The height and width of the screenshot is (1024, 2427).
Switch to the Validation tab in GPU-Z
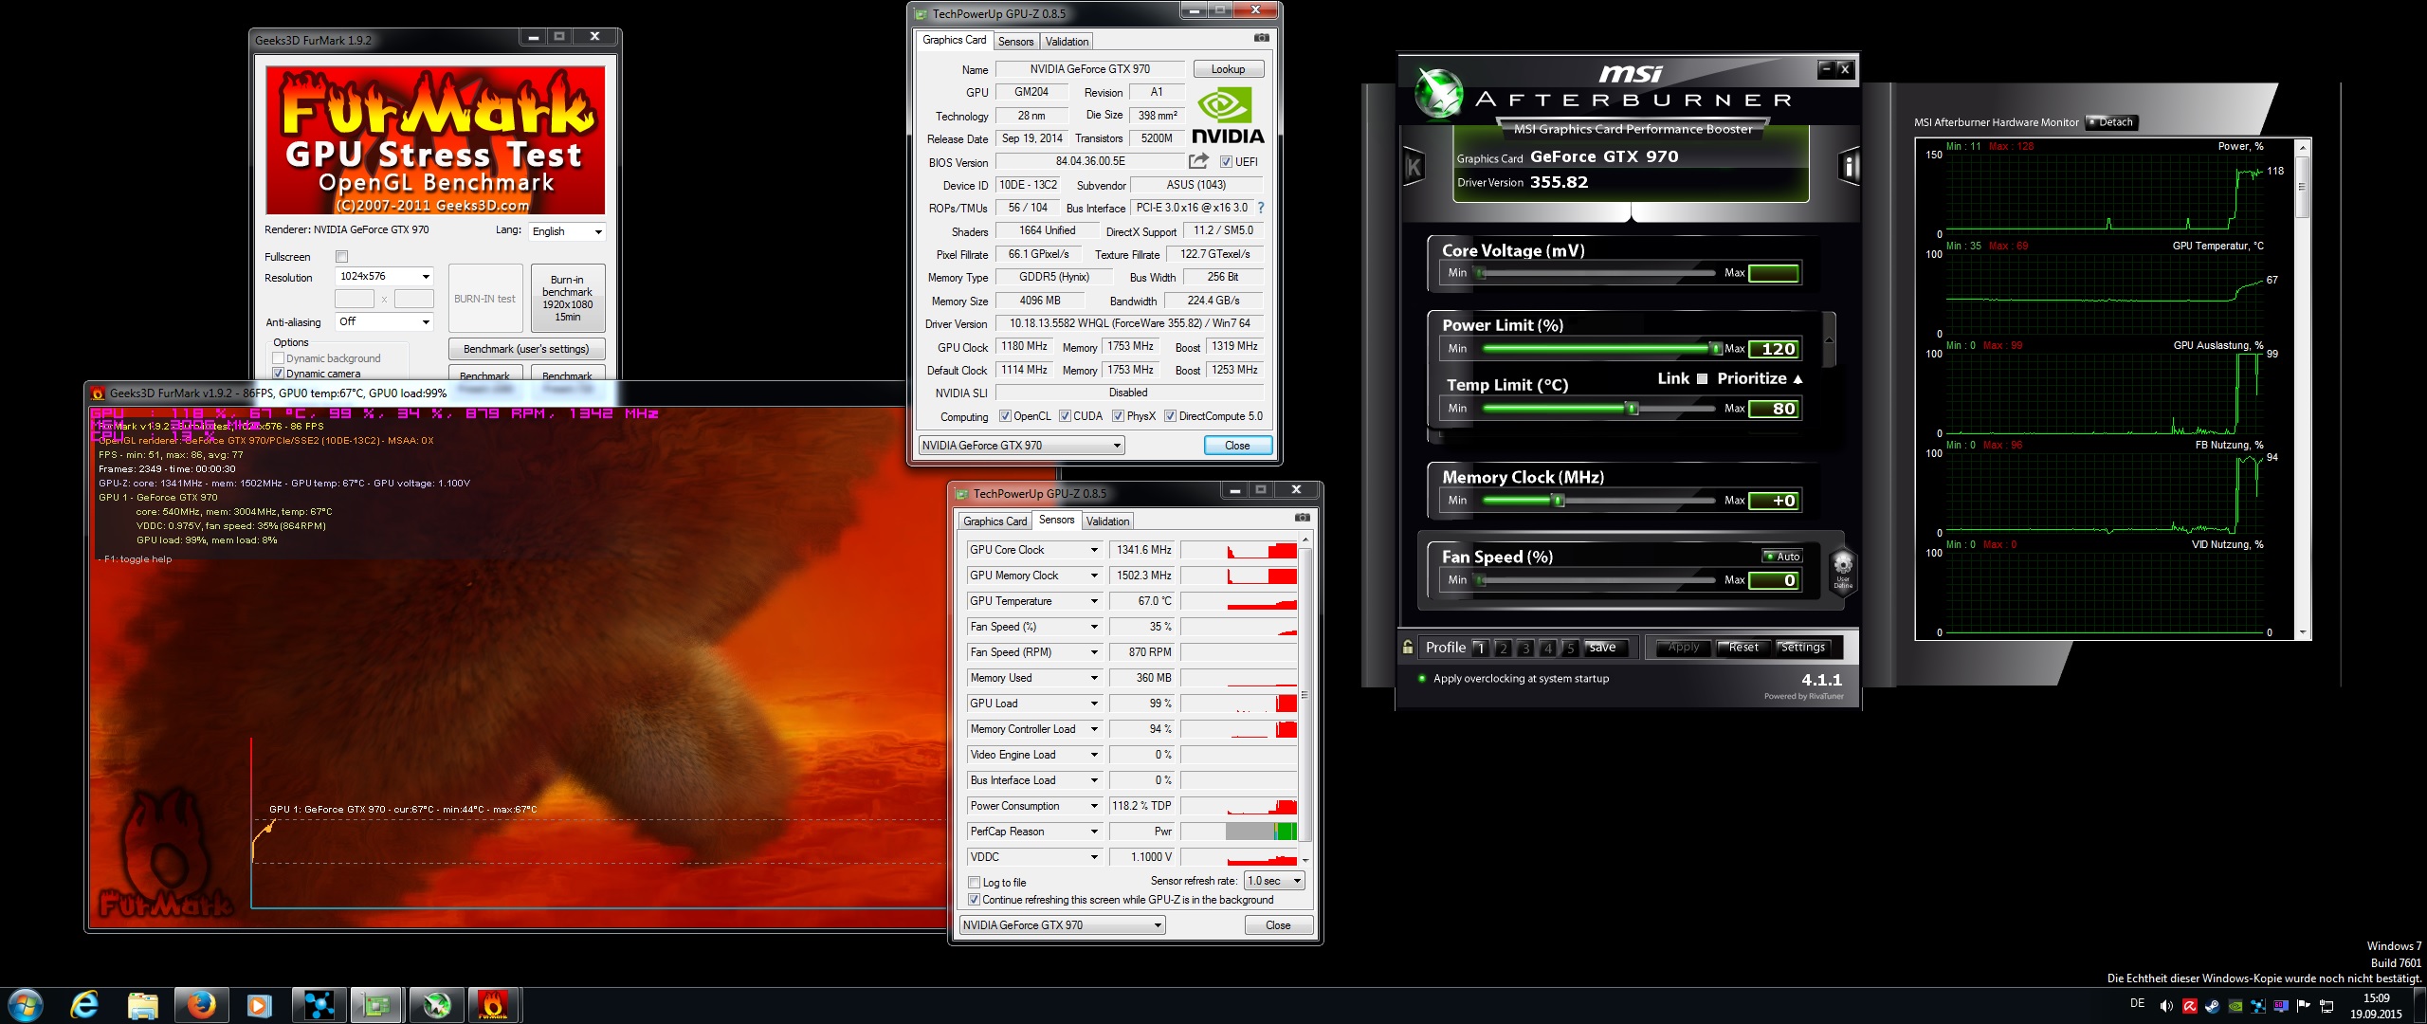tap(1067, 42)
